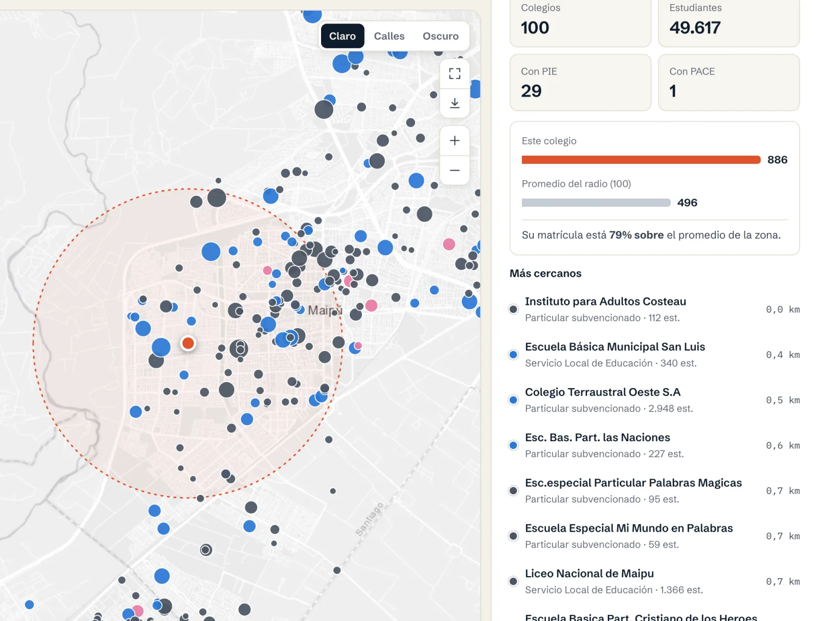Switch map style to Oscuro
The height and width of the screenshot is (621, 818).
click(x=440, y=36)
